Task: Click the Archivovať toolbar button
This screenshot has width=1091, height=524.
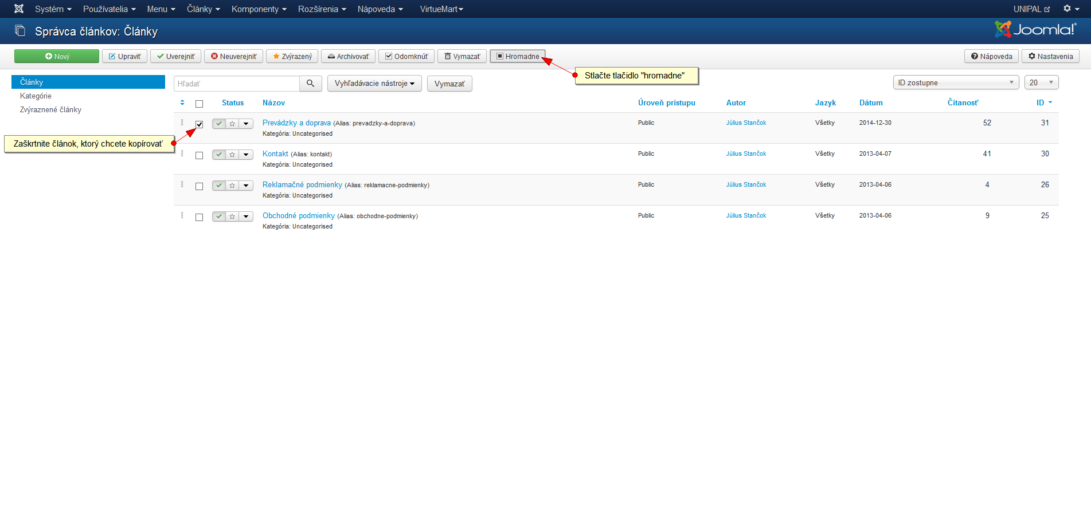Action: [349, 56]
